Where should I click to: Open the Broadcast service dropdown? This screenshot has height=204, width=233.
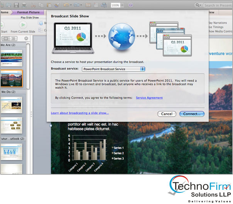pyautogui.click(x=113, y=69)
